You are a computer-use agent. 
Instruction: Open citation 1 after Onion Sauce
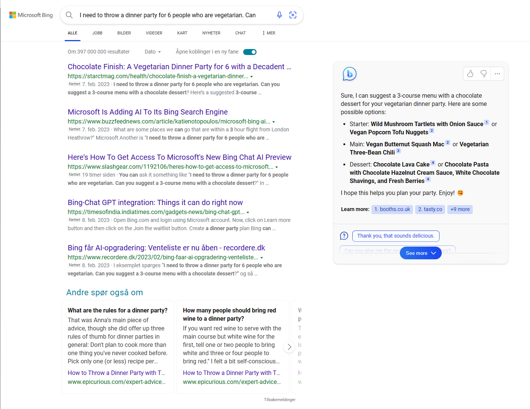(487, 122)
